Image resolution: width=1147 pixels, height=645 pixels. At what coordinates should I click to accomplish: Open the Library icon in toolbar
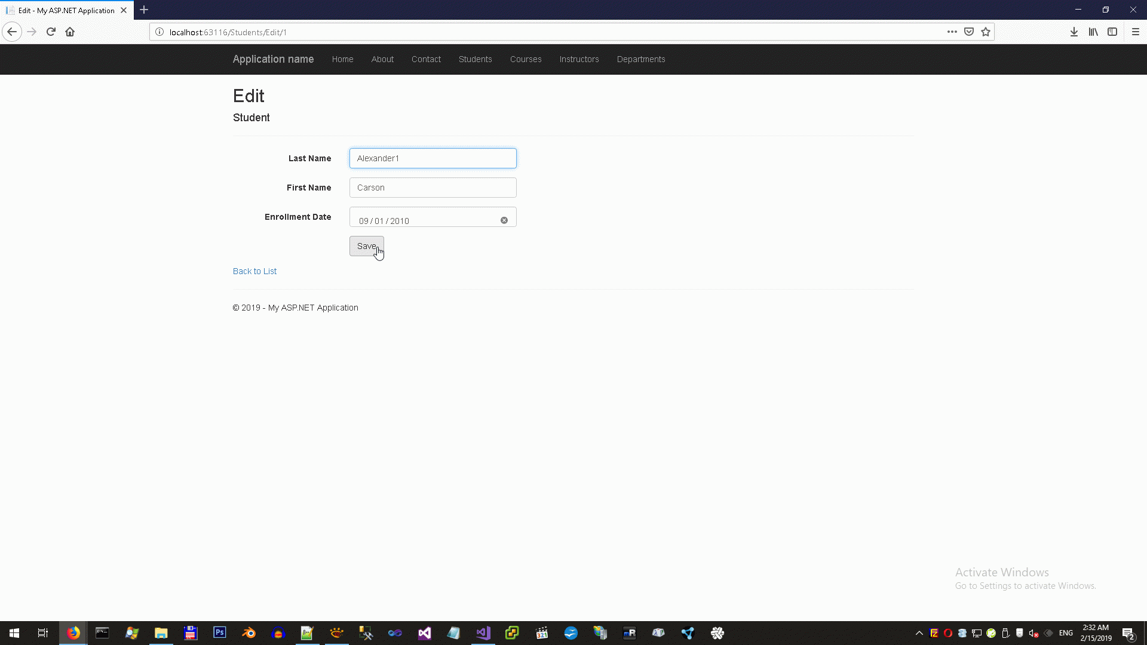1093,32
